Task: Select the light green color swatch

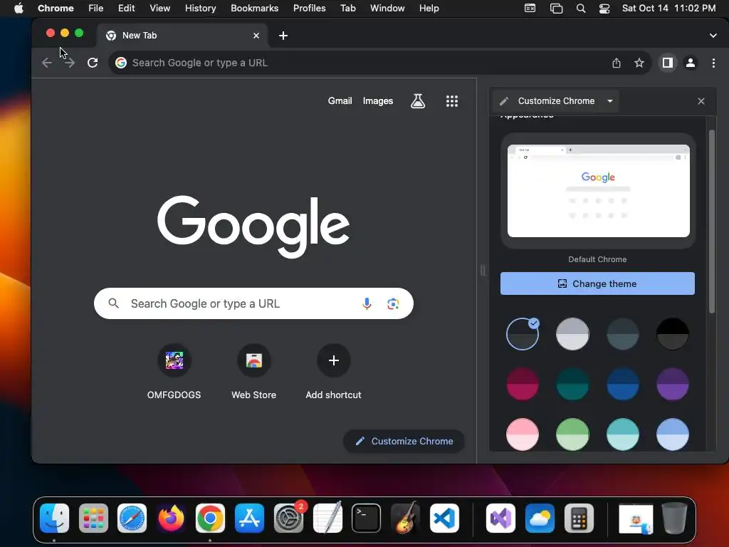Action: pos(572,434)
